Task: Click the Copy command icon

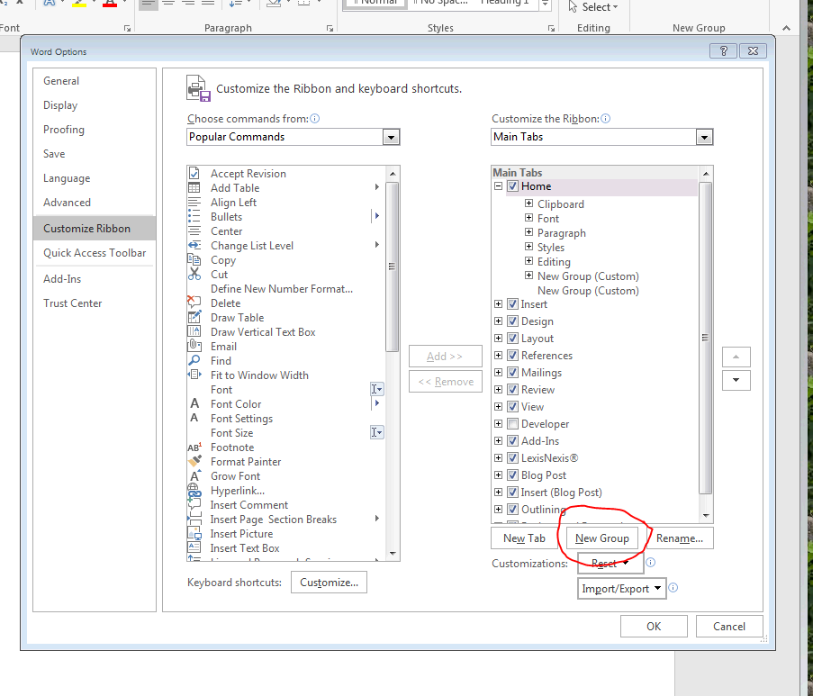Action: coord(194,260)
